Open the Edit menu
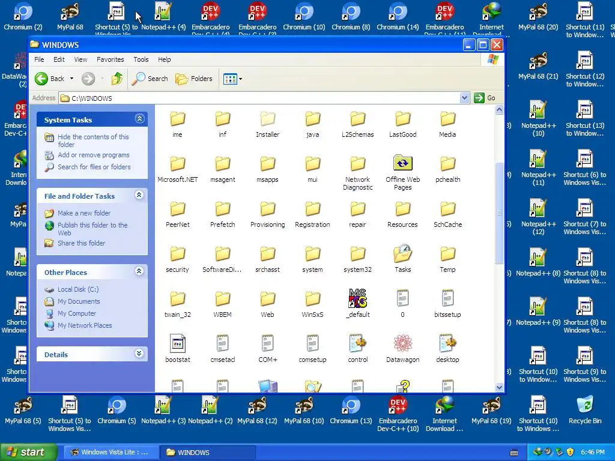This screenshot has width=615, height=461. tap(59, 59)
